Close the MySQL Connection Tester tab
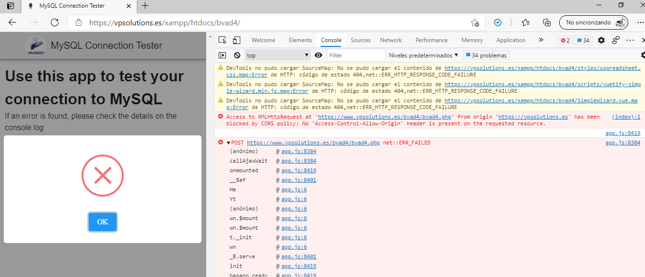This screenshot has height=277, width=645. pyautogui.click(x=128, y=6)
